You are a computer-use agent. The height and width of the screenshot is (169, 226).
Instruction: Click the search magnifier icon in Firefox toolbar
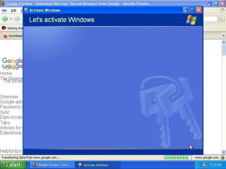pyautogui.click(x=221, y=19)
